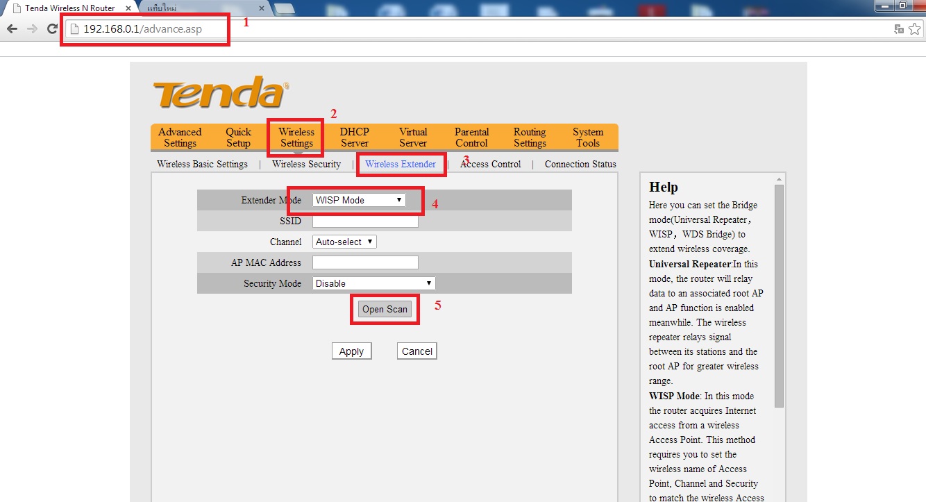Minimize the browser window
926x502 pixels.
click(x=884, y=6)
